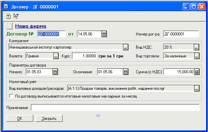Click the Курс exchange rate field

click(x=84, y=56)
